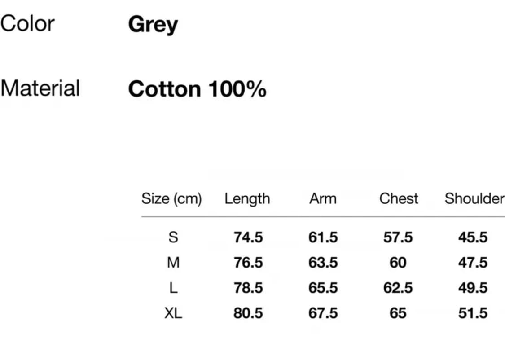
Task: Select the Chest column header
Action: click(398, 198)
